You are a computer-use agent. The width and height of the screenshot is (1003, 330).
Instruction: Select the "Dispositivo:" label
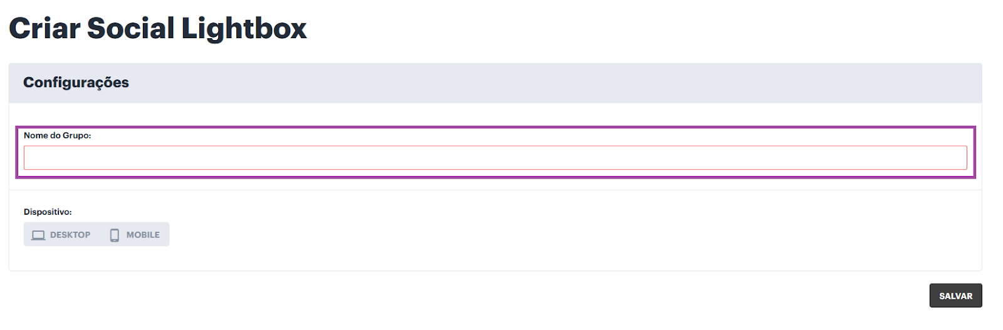click(x=48, y=212)
